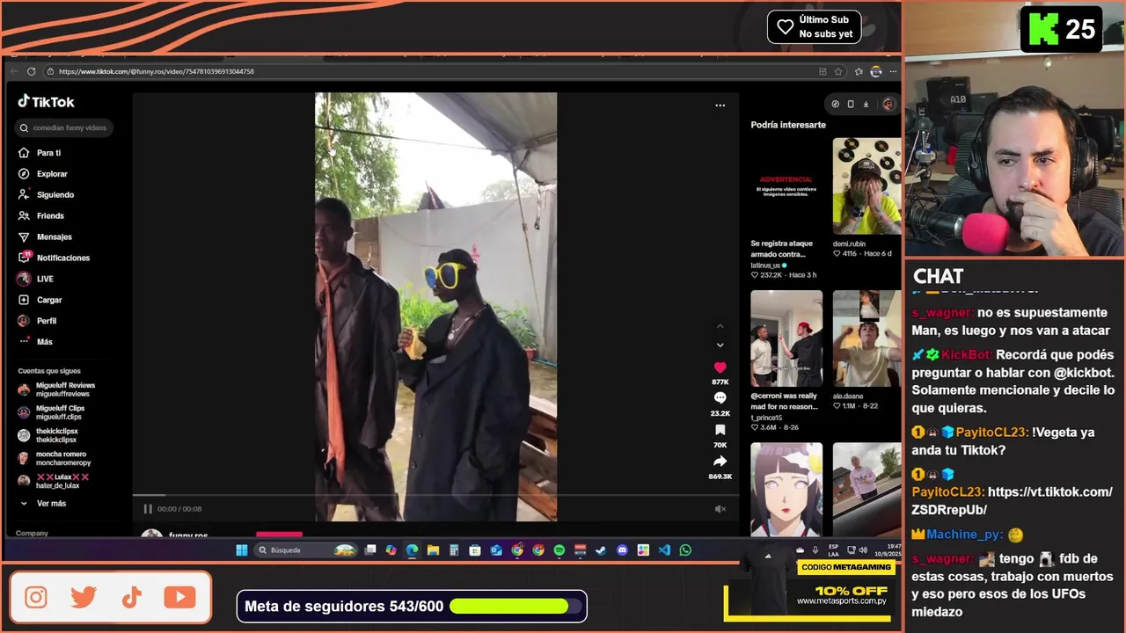
Task: Open File Explorer from the taskbar
Action: click(433, 550)
